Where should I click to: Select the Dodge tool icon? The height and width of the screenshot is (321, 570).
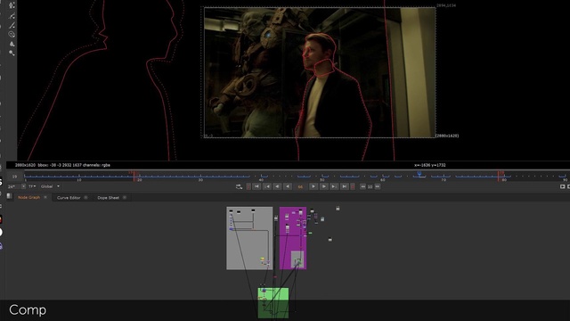12,53
